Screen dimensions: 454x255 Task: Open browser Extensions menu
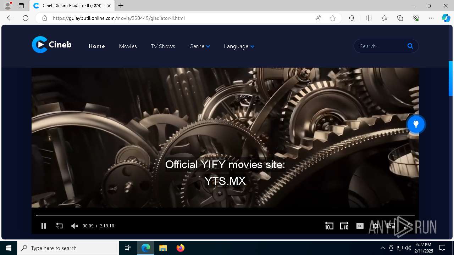tap(351, 18)
